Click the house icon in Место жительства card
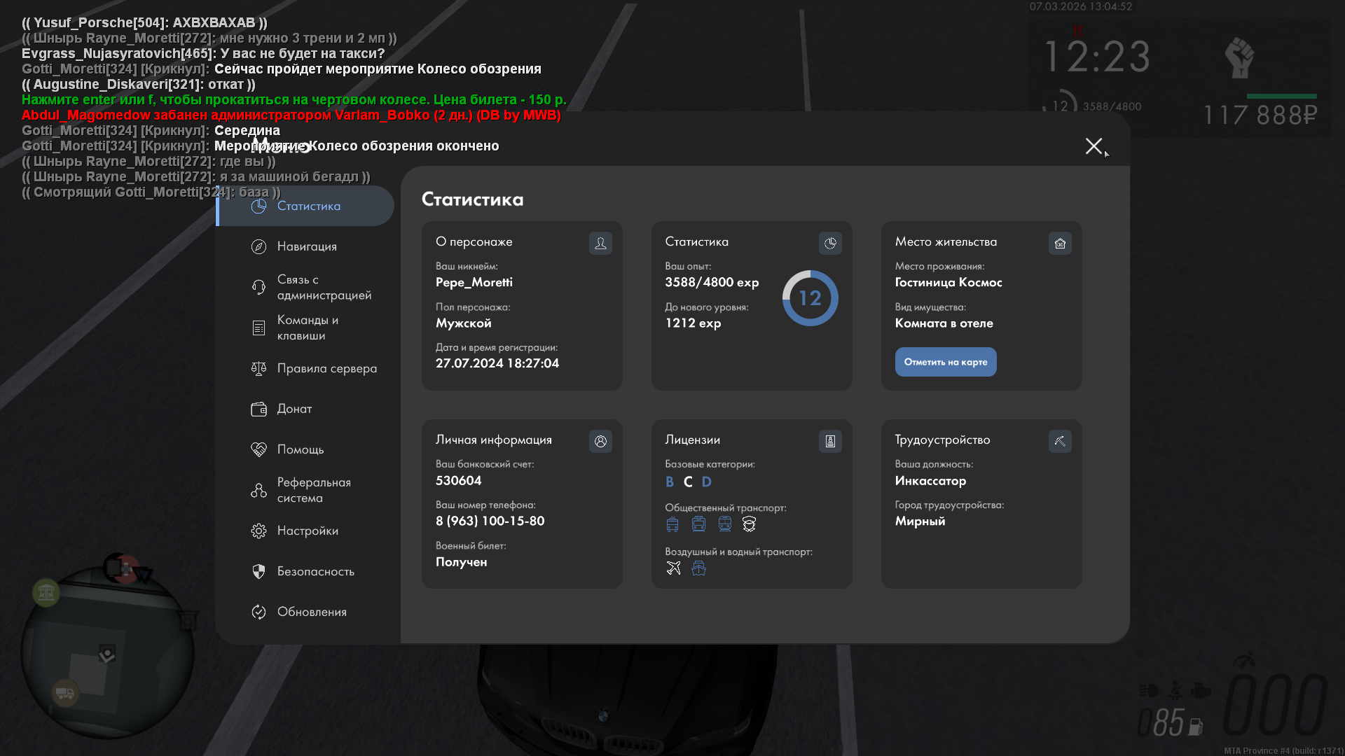 click(1060, 243)
